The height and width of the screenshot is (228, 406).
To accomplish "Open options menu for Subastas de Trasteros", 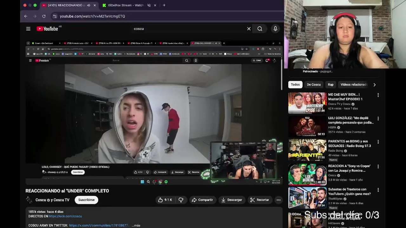I will (x=378, y=190).
